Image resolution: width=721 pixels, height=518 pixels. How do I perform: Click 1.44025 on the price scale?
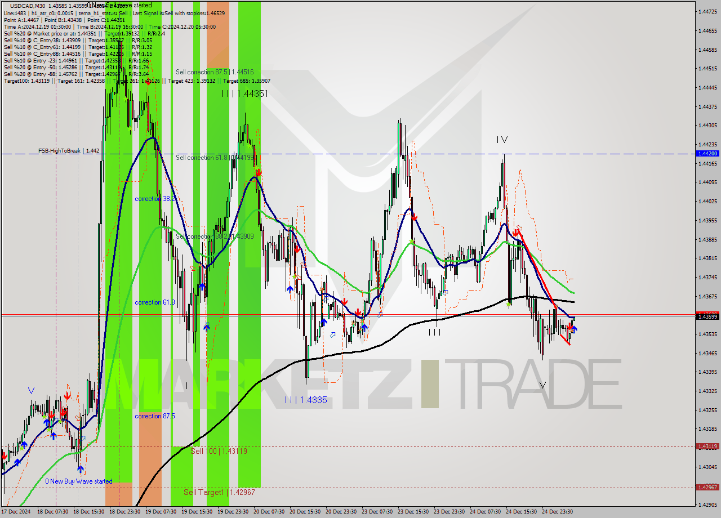point(707,201)
